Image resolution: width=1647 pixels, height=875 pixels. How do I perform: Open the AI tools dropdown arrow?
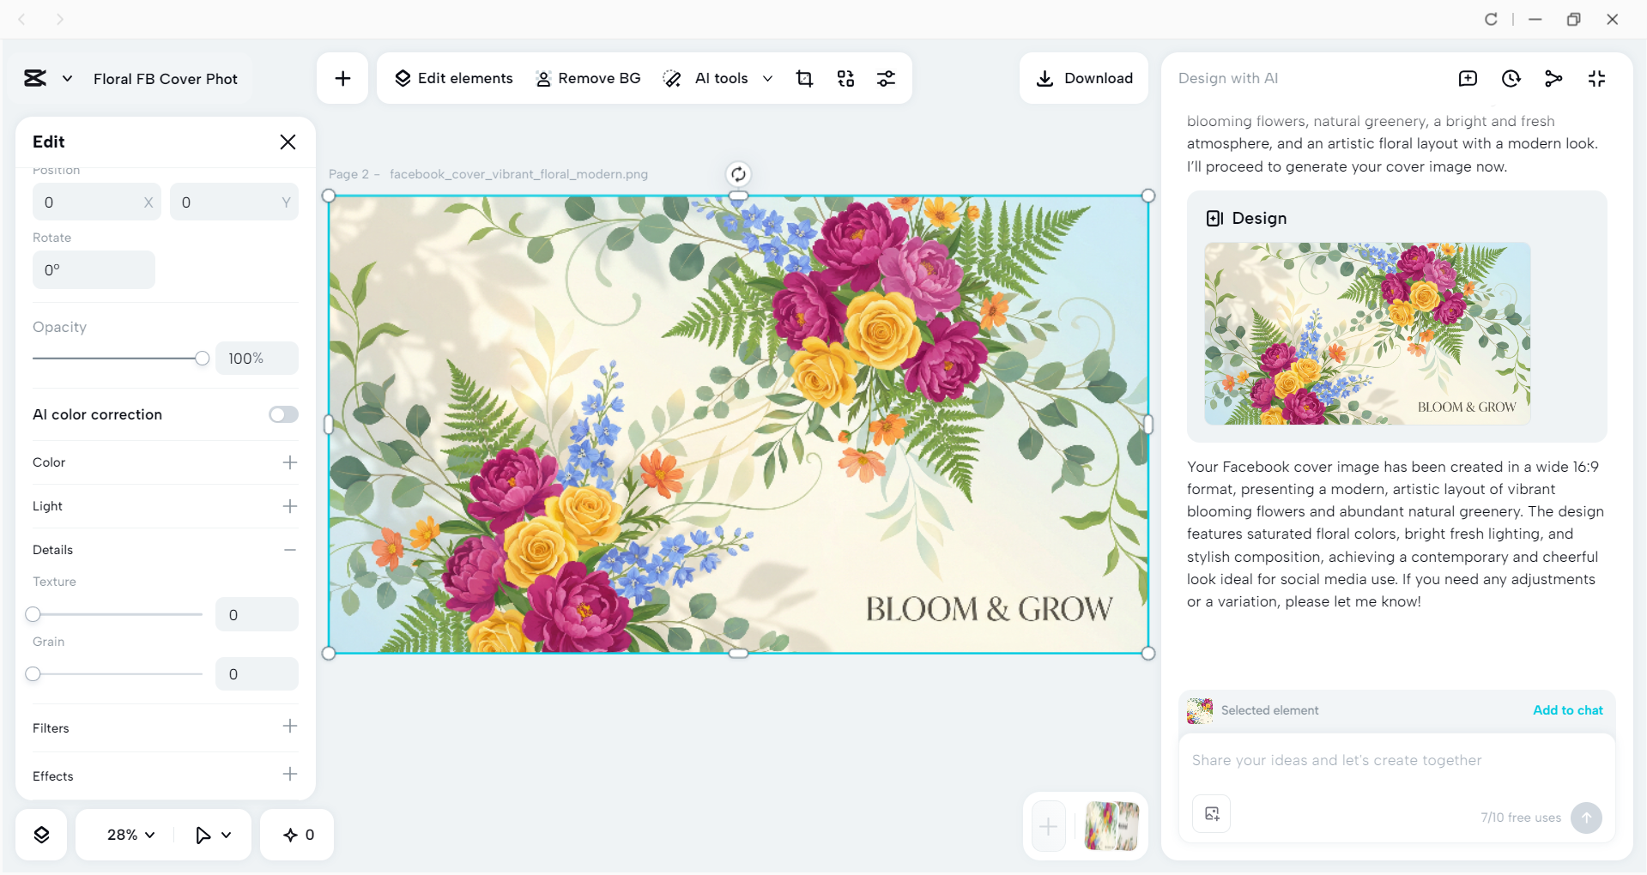coord(768,78)
